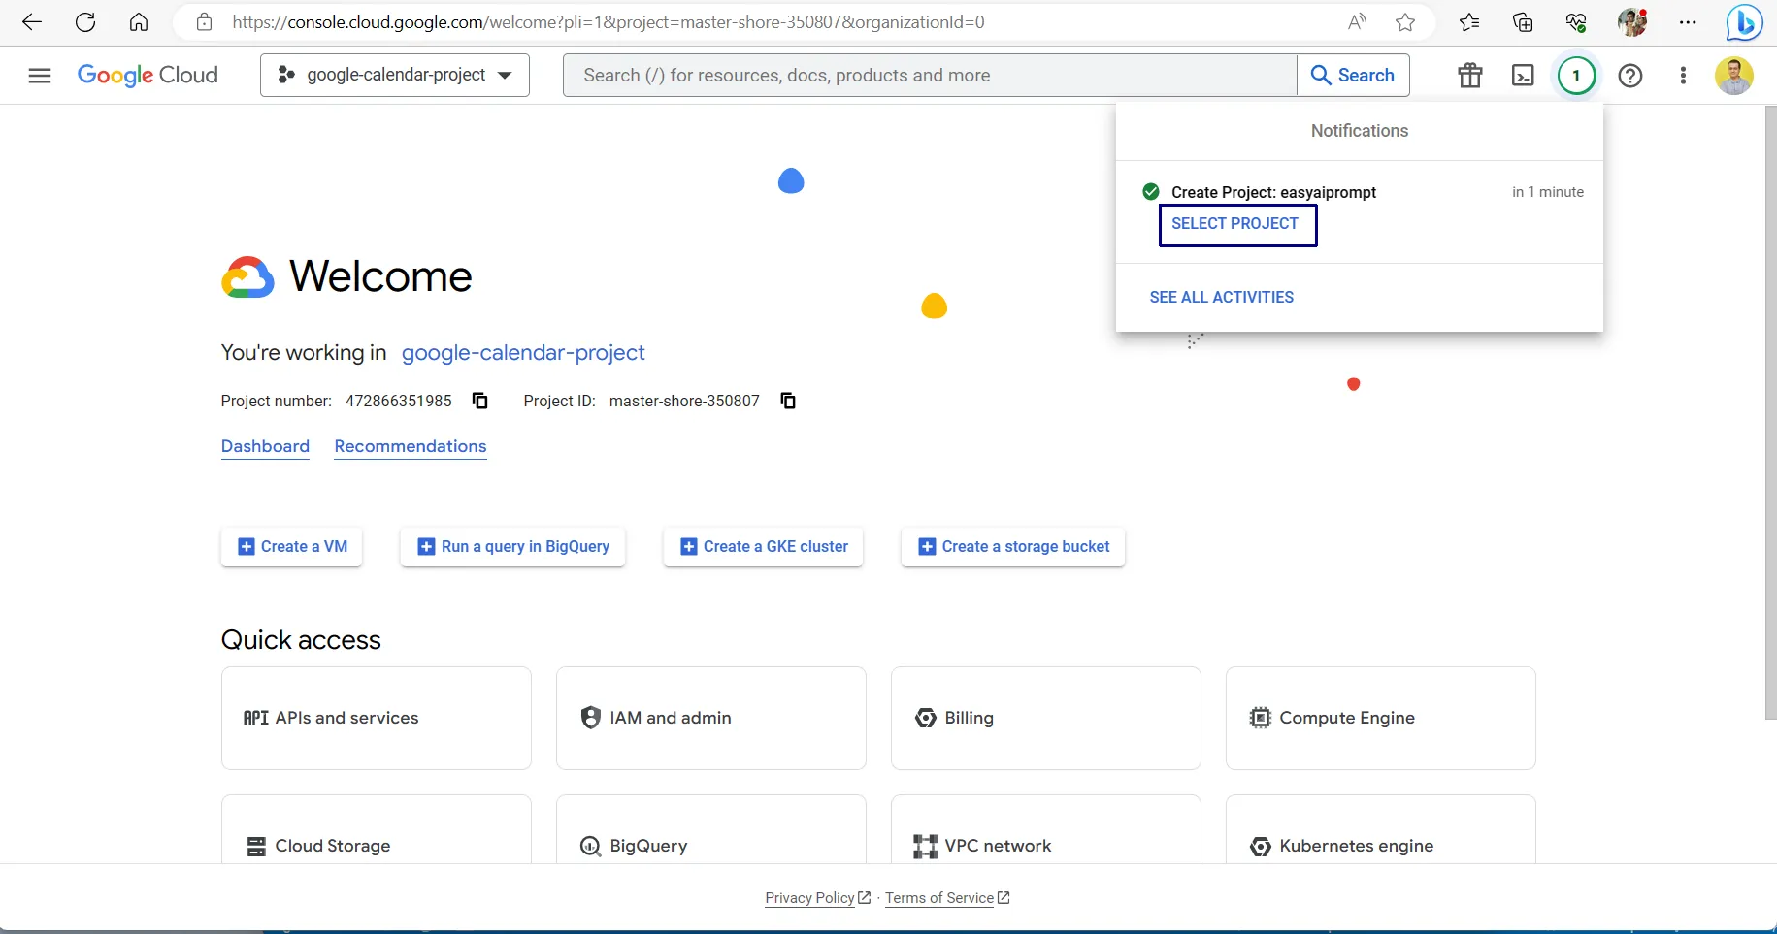Open browser essentials heart icon
1777x934 pixels.
point(1576,22)
